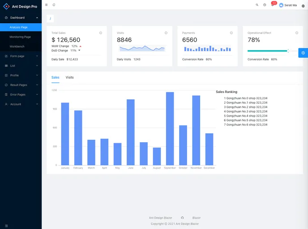
Task: Open the search icon in header
Action: 257,5
